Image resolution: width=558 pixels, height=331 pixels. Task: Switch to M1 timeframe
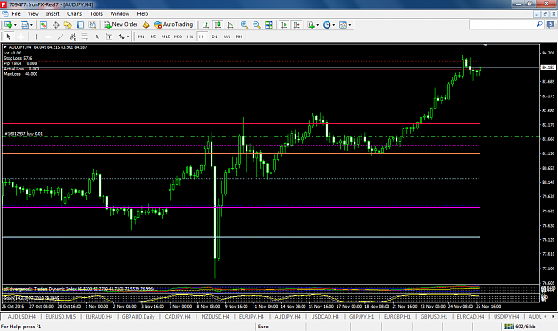[141, 37]
